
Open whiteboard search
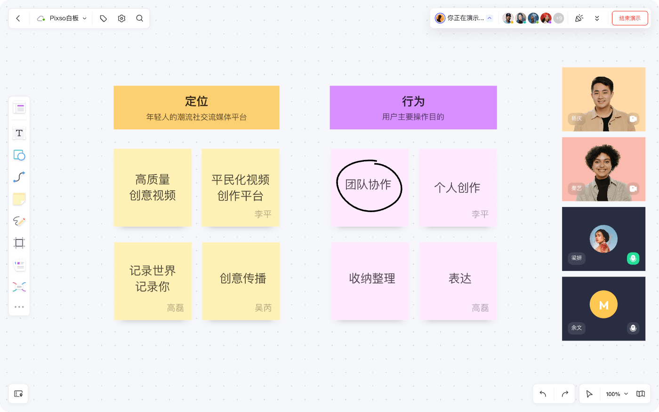point(139,18)
